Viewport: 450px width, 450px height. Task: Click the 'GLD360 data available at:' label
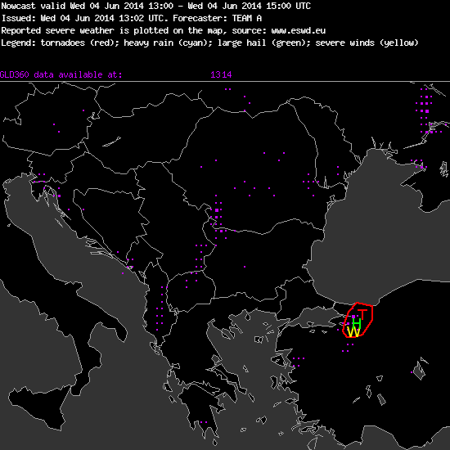(61, 74)
